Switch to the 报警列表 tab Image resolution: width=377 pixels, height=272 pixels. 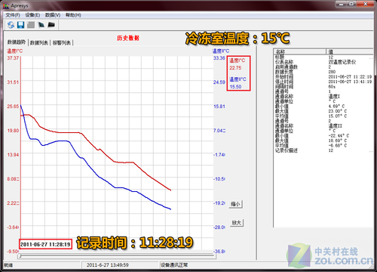[62, 43]
